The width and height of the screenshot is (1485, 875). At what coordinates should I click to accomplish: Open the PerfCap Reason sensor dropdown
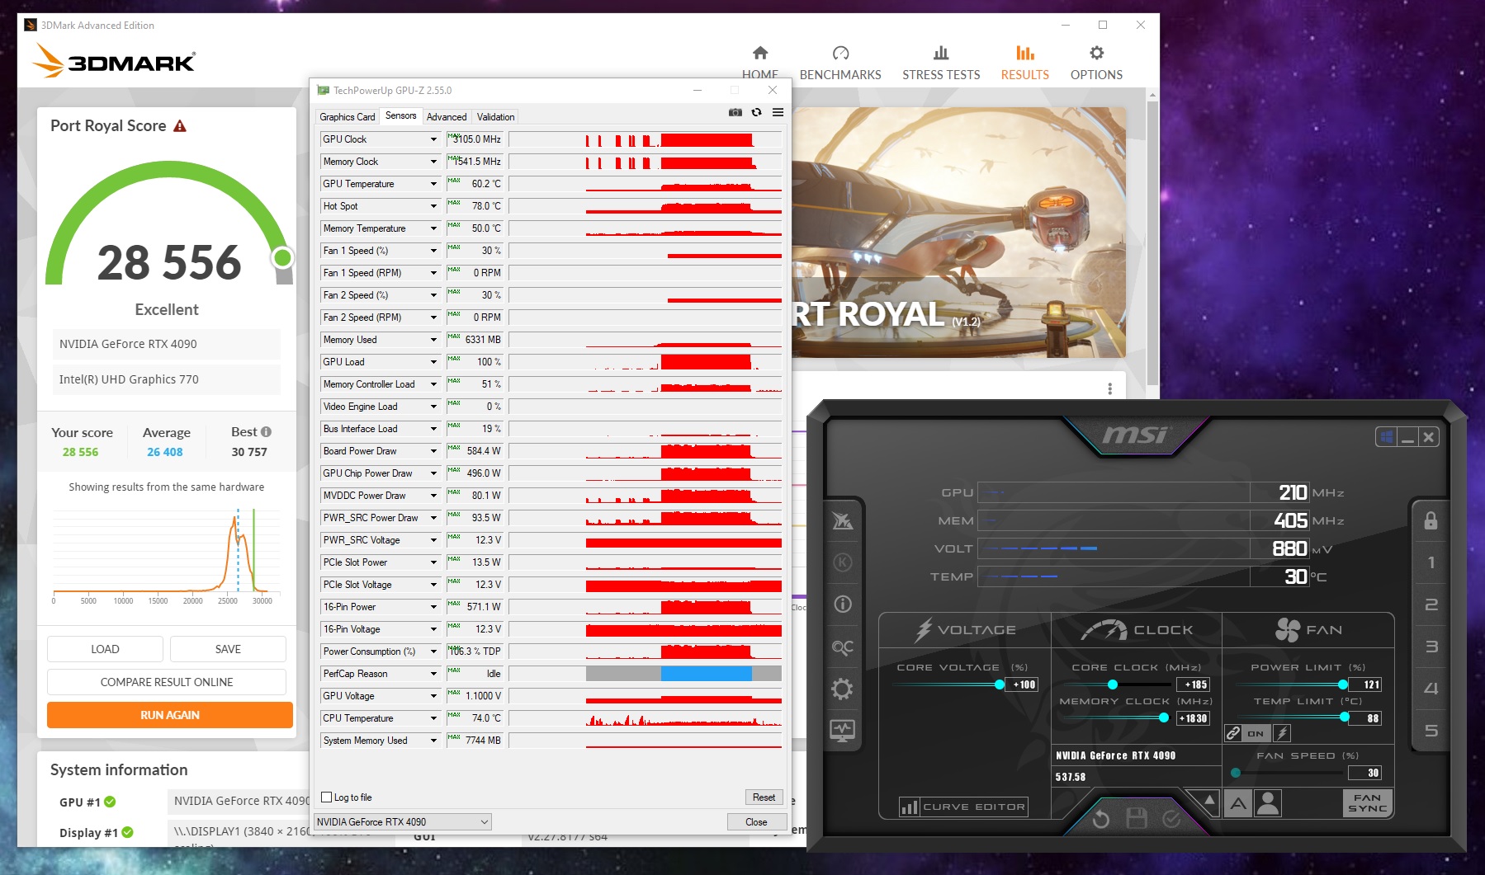coord(433,674)
